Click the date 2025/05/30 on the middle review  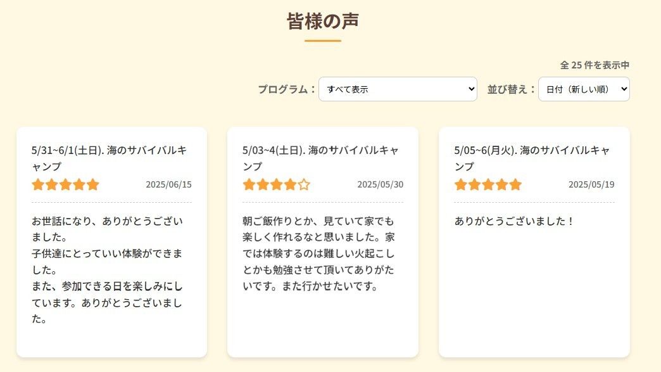(x=380, y=184)
